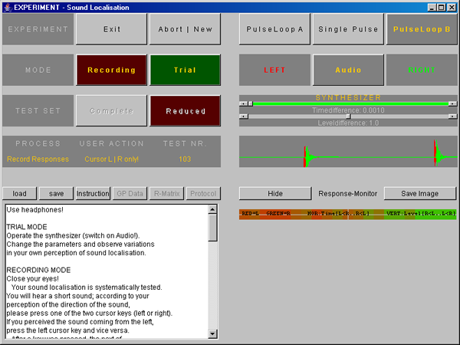Toggle the LEFT channel button
This screenshot has width=460, height=345.
coord(274,70)
